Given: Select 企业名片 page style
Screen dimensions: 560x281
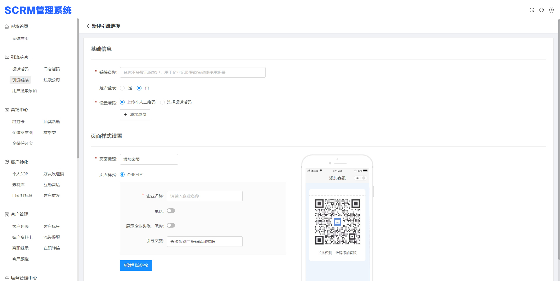Looking at the screenshot, I should [122, 174].
